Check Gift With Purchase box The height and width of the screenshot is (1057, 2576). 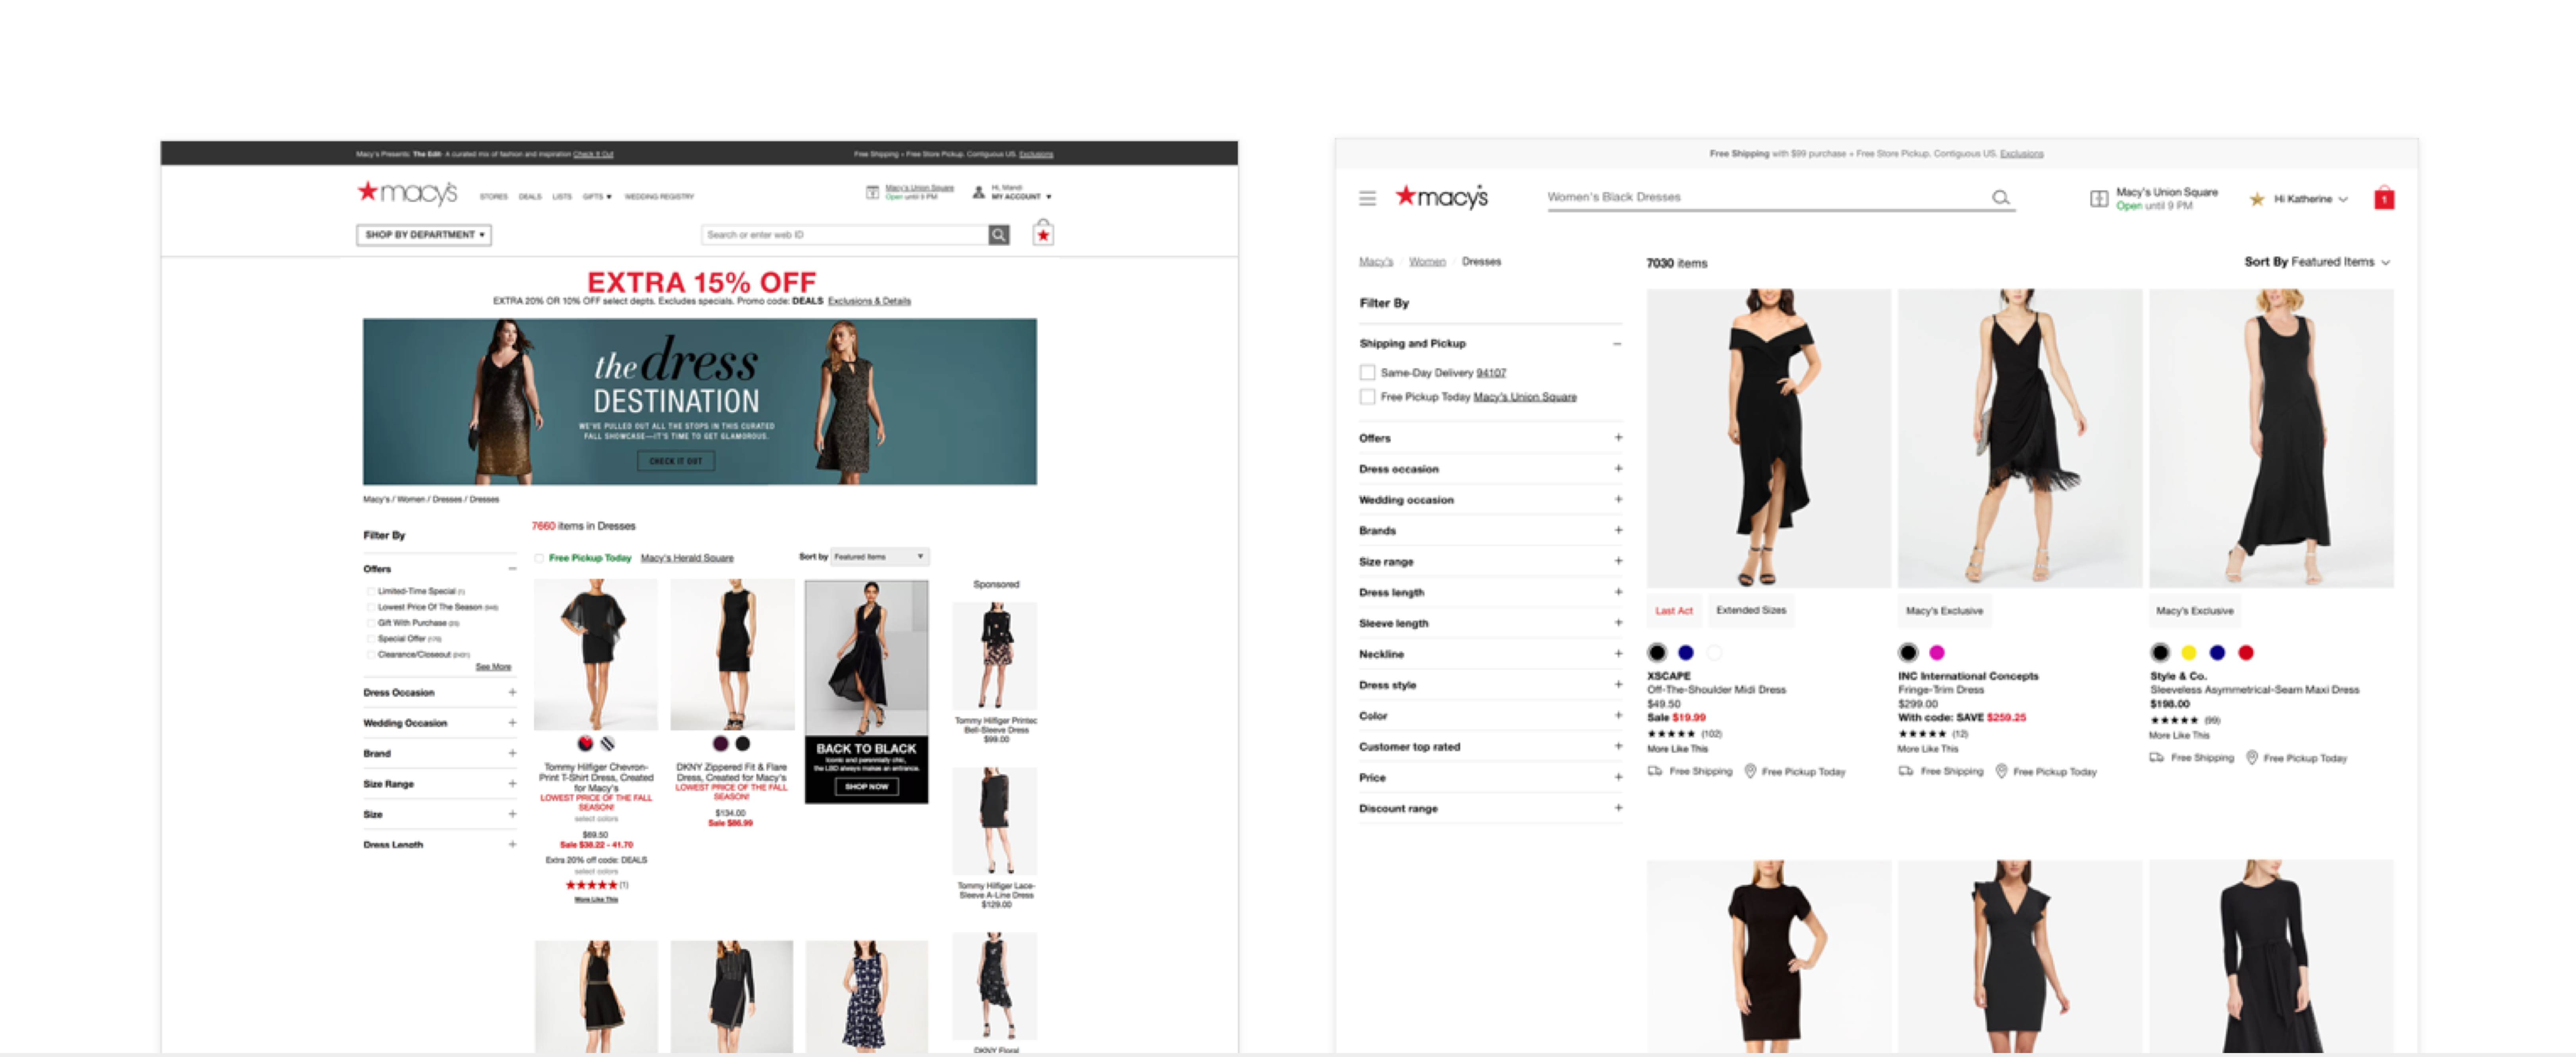click(370, 623)
